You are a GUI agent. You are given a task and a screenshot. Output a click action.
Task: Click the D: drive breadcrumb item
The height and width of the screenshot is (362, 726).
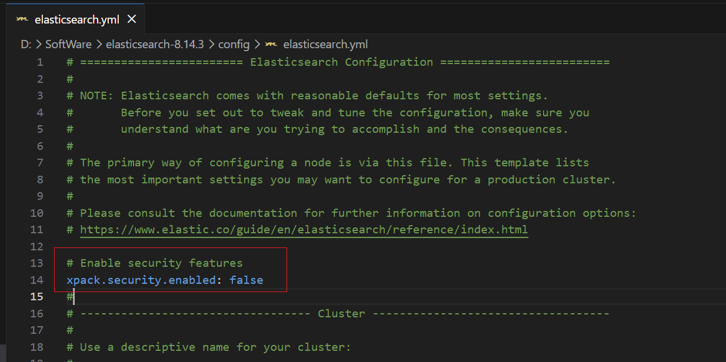[26, 44]
